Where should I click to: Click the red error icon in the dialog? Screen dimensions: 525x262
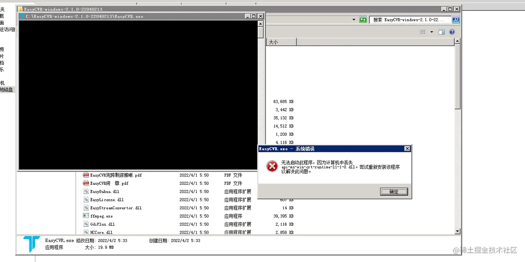pyautogui.click(x=272, y=166)
